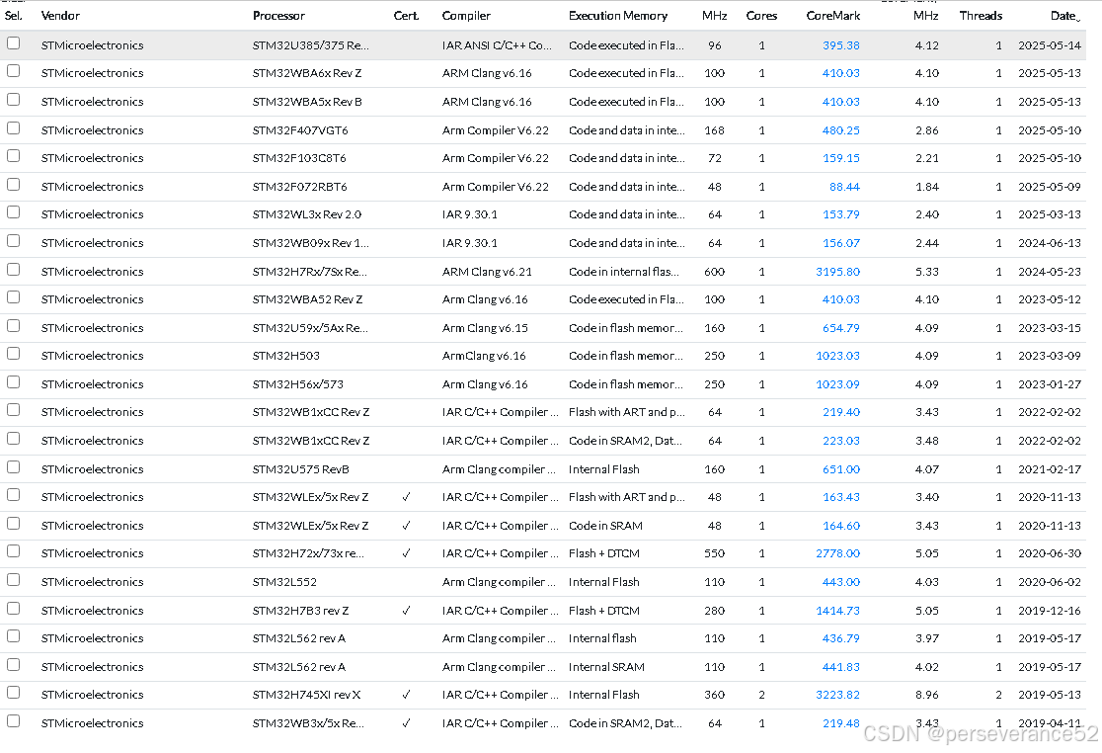This screenshot has height=753, width=1102.
Task: Sort by the CoreMark column header
Action: 833,16
